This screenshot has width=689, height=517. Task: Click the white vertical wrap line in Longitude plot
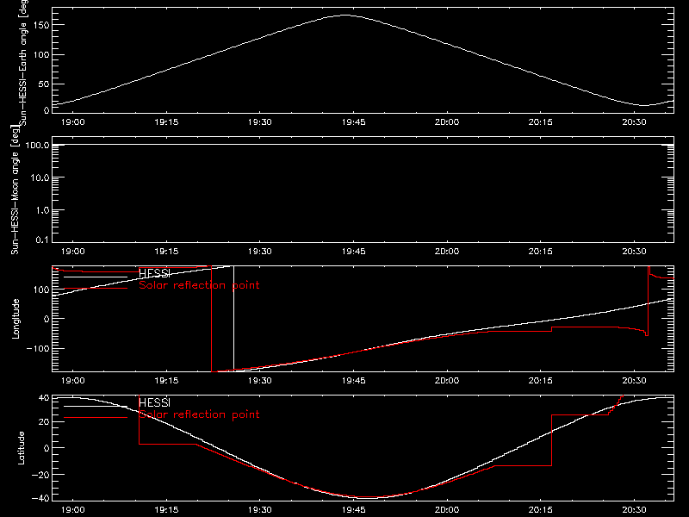(233, 317)
